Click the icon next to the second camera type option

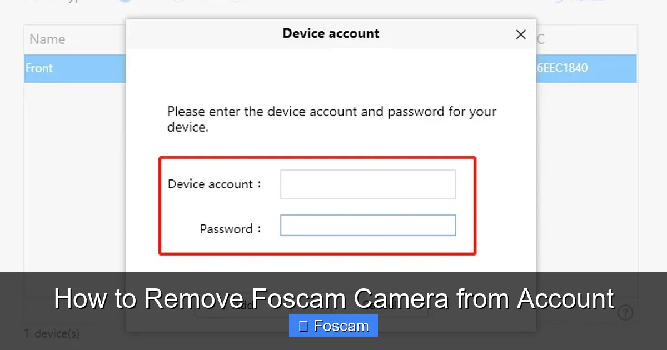(x=178, y=1)
